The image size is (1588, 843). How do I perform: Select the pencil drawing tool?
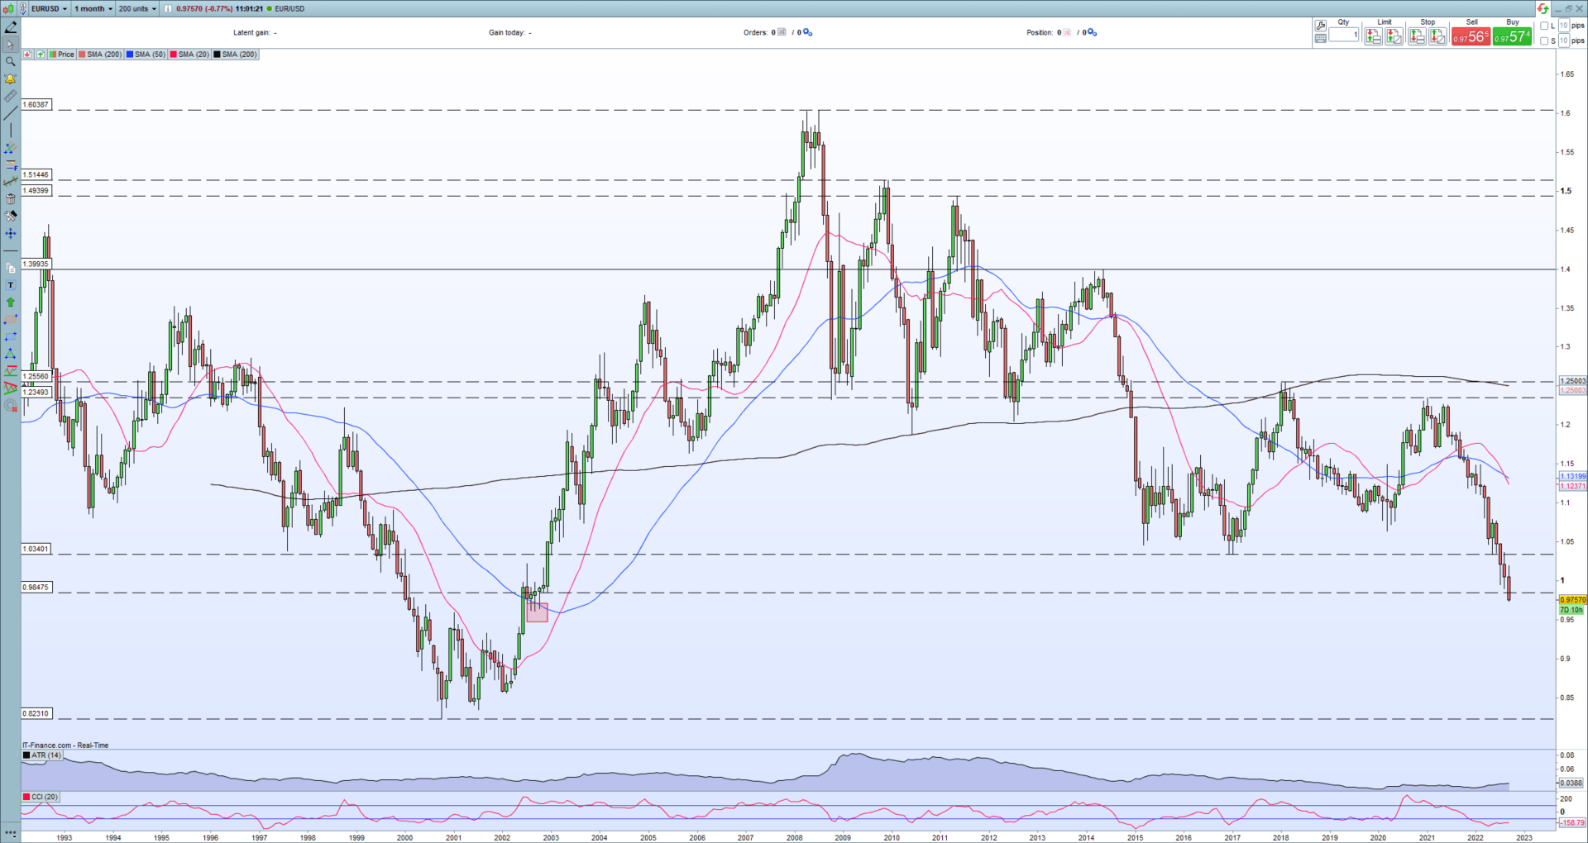coord(11,27)
